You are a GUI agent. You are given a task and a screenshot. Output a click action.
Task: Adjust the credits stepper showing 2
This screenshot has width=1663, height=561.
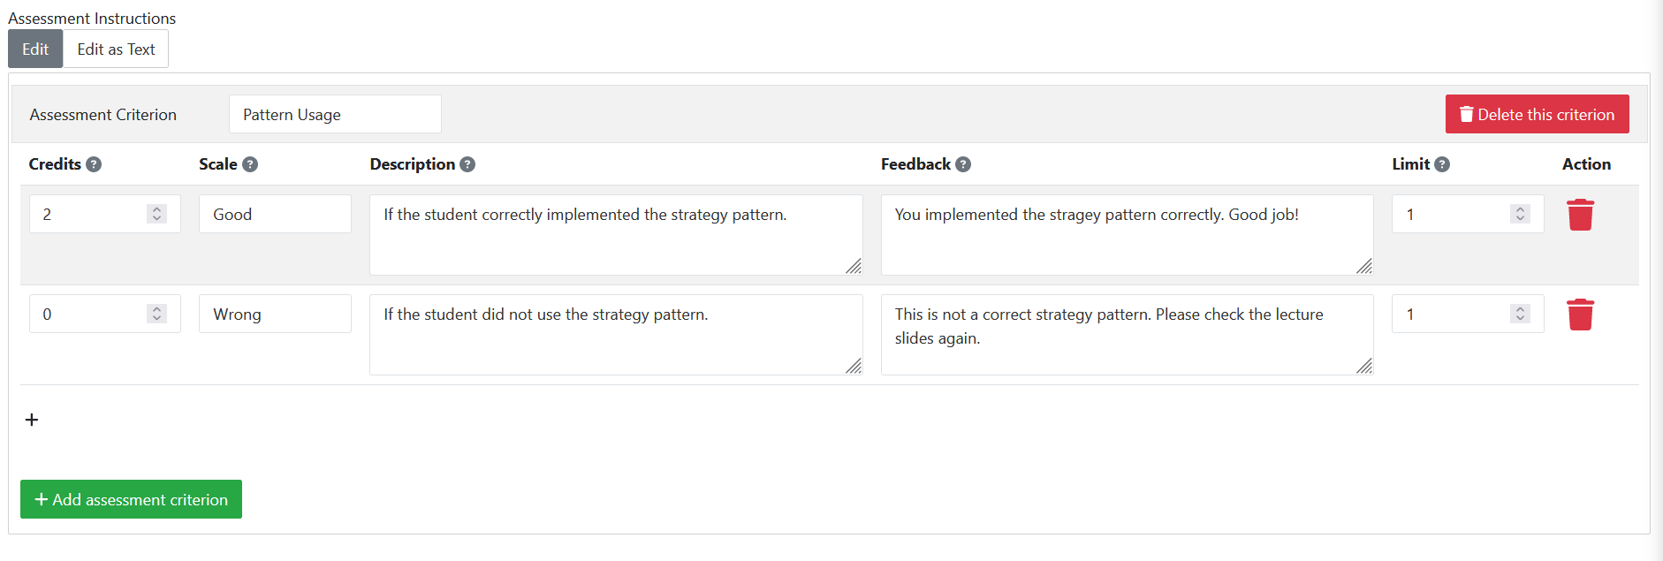coord(156,214)
